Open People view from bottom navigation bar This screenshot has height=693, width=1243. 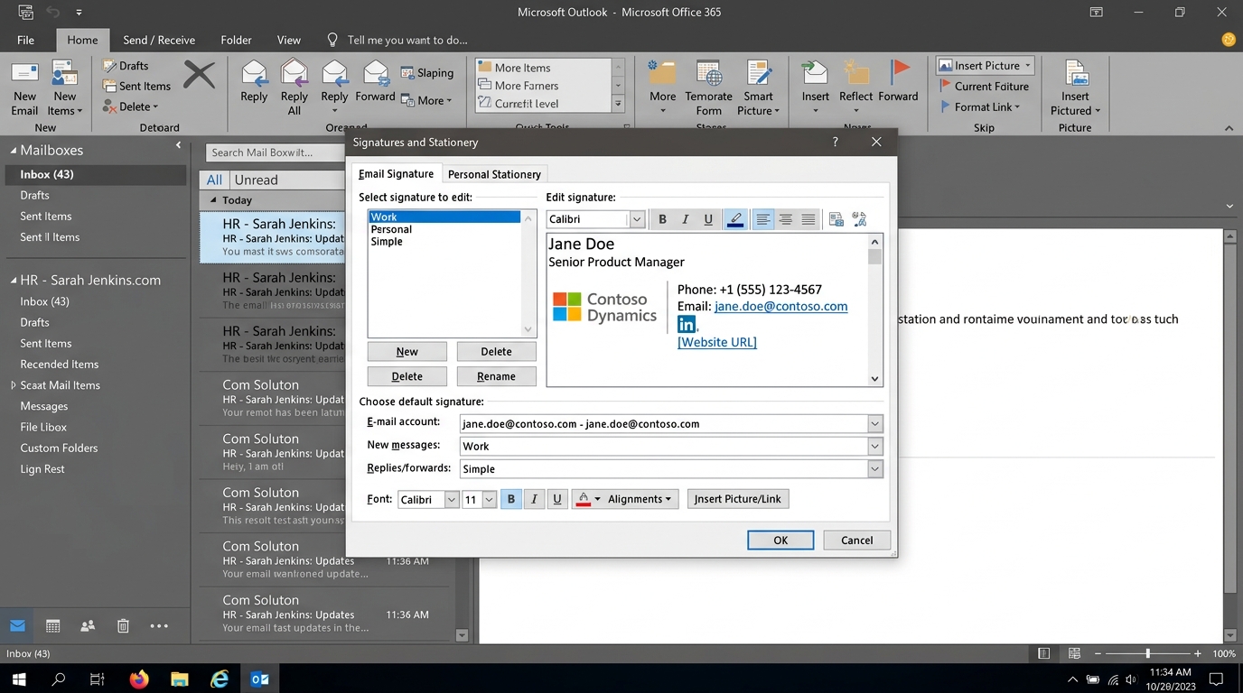point(88,625)
